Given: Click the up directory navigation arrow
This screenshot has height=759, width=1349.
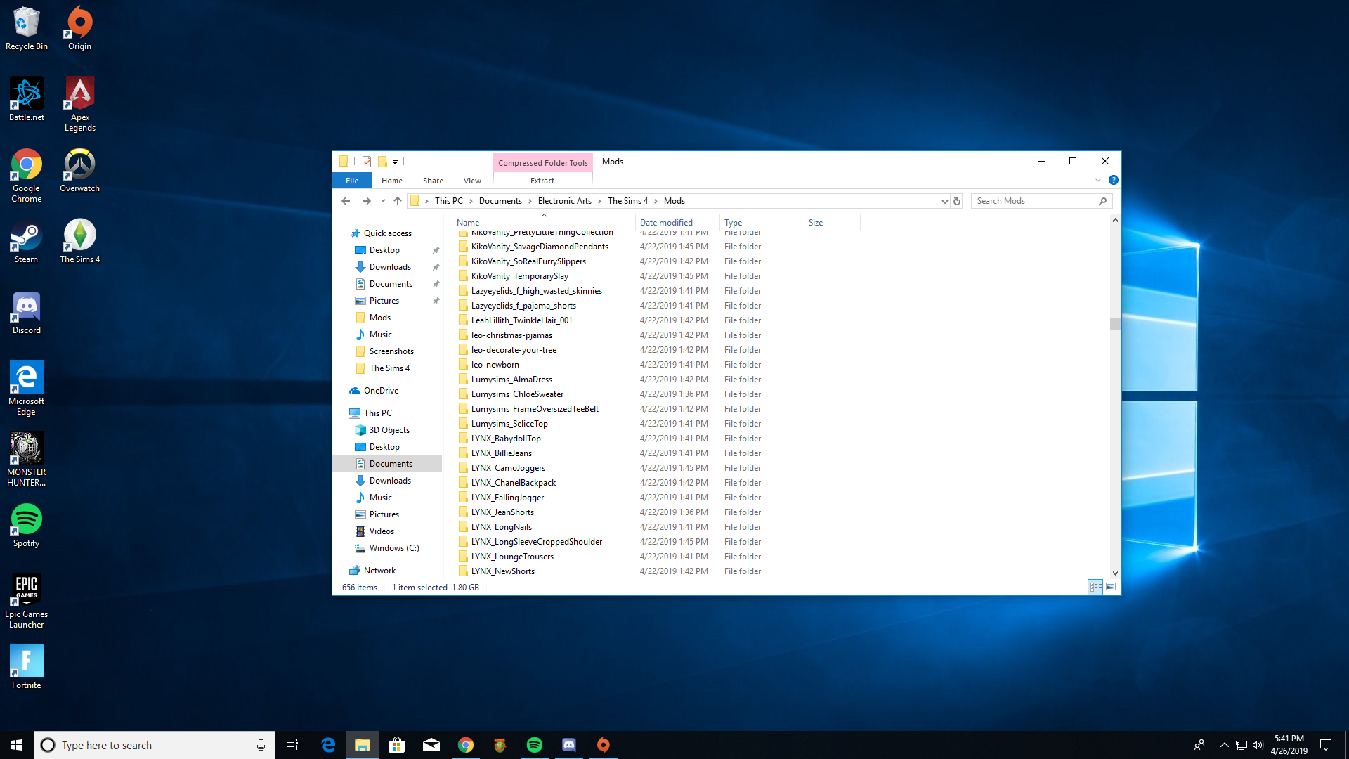Looking at the screenshot, I should pyautogui.click(x=398, y=200).
